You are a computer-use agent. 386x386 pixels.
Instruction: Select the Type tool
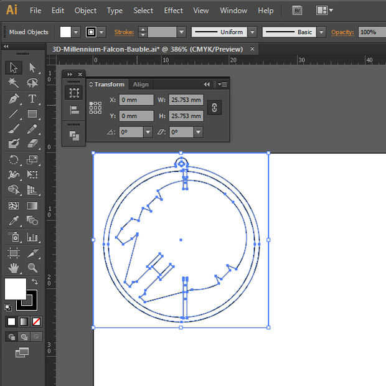32,98
